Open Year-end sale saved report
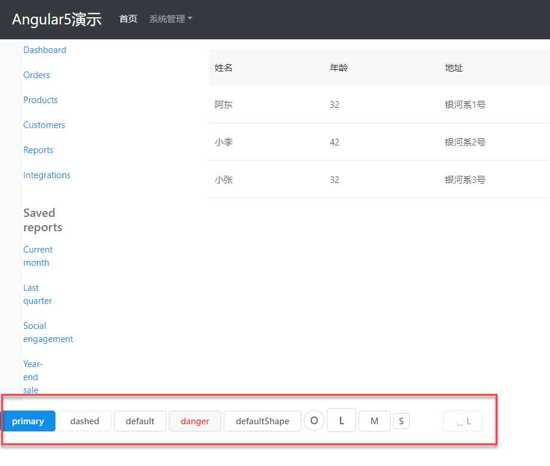Screen dimensions: 550x466 pyautogui.click(x=33, y=377)
